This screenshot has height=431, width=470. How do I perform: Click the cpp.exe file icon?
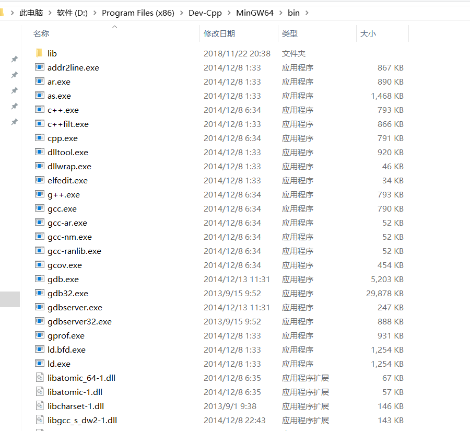39,138
